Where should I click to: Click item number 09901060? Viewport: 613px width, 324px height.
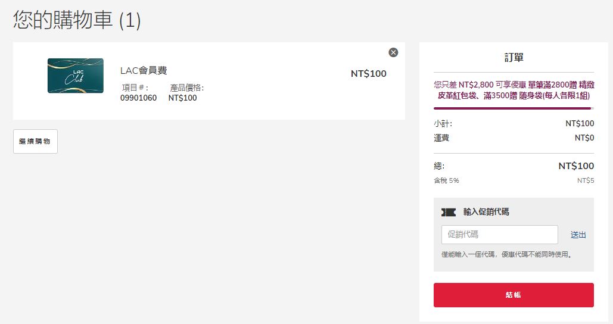coord(138,98)
